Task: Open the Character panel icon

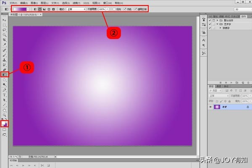Action: coord(204,40)
